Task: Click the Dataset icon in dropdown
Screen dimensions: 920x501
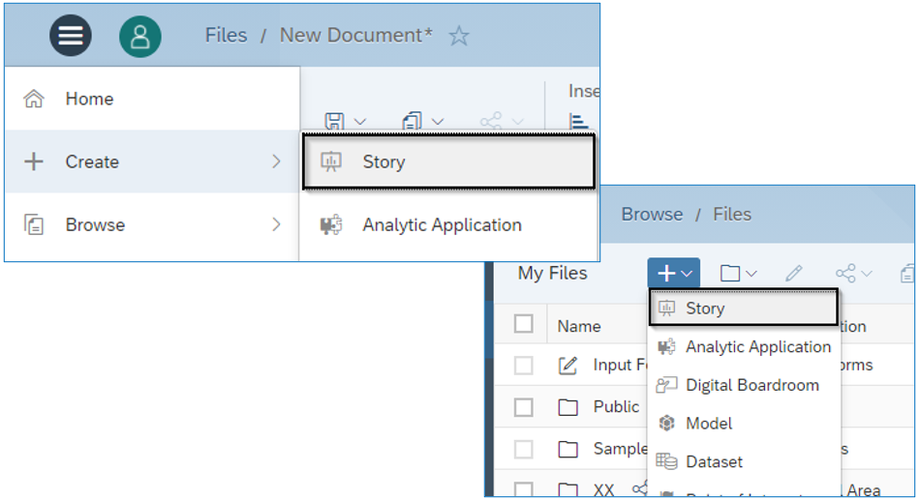Action: tap(666, 461)
